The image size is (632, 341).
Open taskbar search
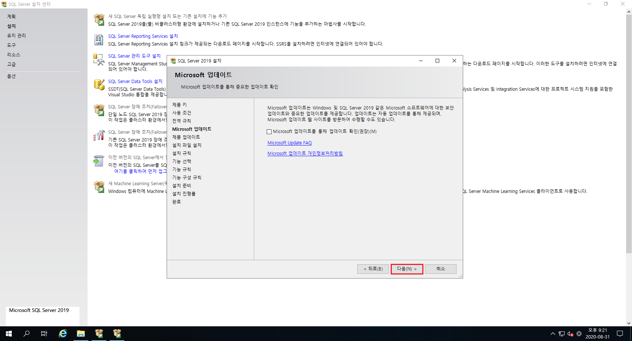[x=26, y=334]
